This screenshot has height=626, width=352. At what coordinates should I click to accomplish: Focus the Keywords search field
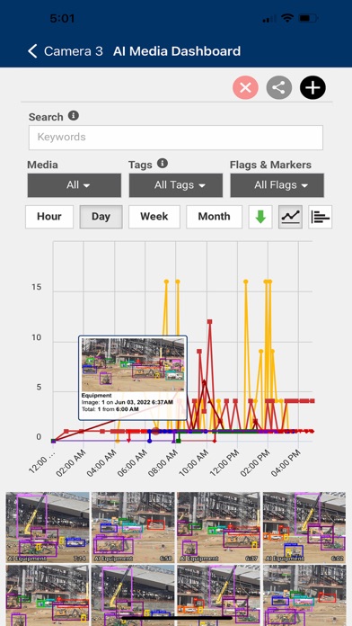click(x=176, y=138)
